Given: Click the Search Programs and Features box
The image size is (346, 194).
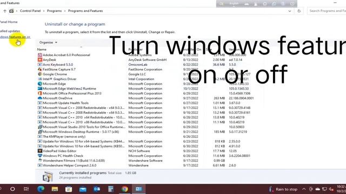Looking at the screenshot, I should [x=327, y=11].
